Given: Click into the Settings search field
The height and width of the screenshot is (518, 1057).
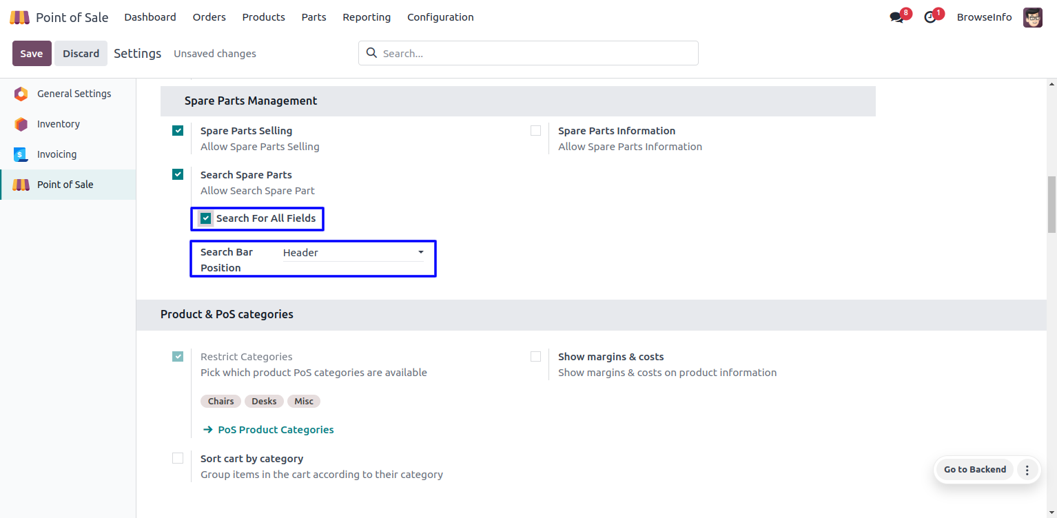Looking at the screenshot, I should pyautogui.click(x=537, y=53).
